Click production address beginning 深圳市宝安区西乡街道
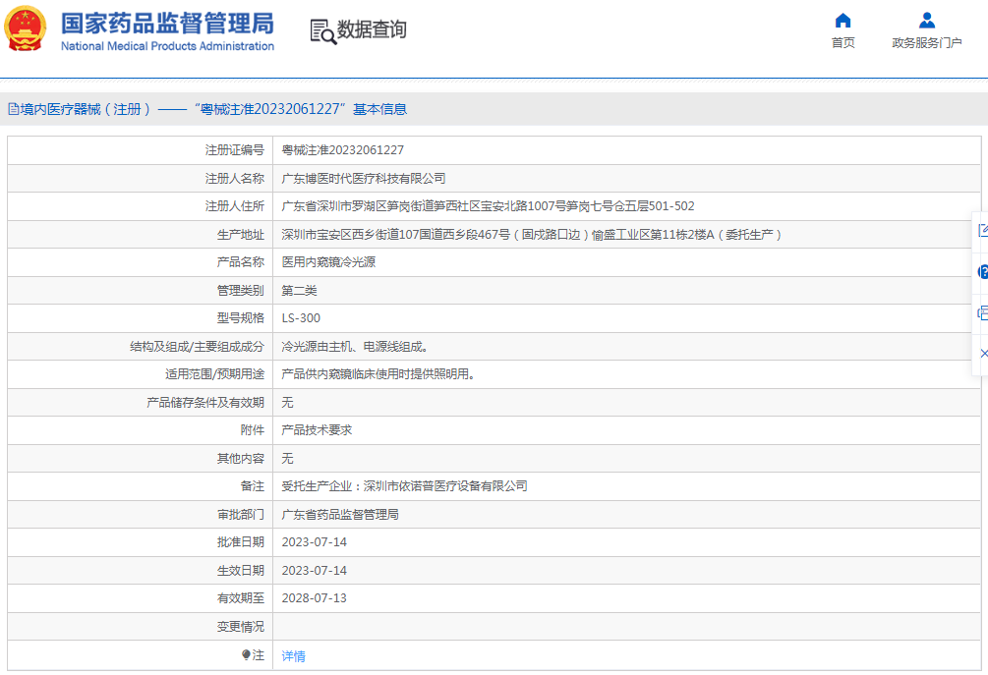Image resolution: width=988 pixels, height=675 pixels. click(531, 234)
